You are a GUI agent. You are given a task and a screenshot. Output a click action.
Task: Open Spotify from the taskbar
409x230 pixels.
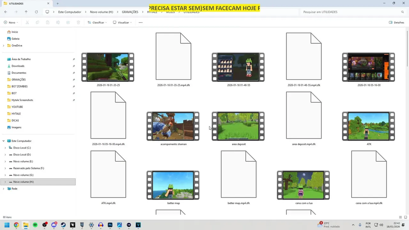click(x=35, y=225)
